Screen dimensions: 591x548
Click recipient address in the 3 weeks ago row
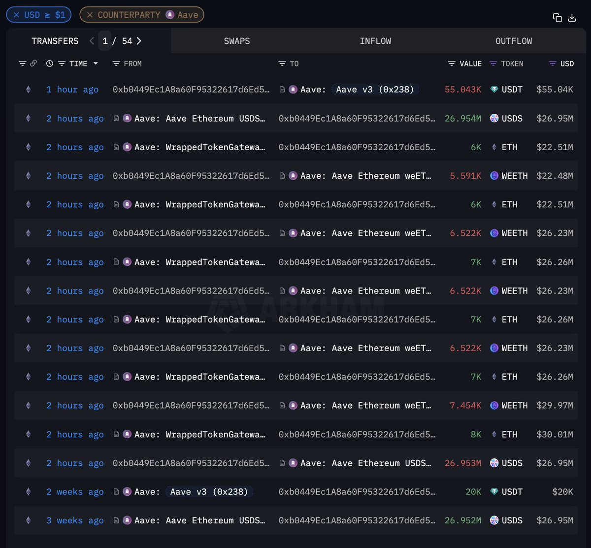[357, 520]
